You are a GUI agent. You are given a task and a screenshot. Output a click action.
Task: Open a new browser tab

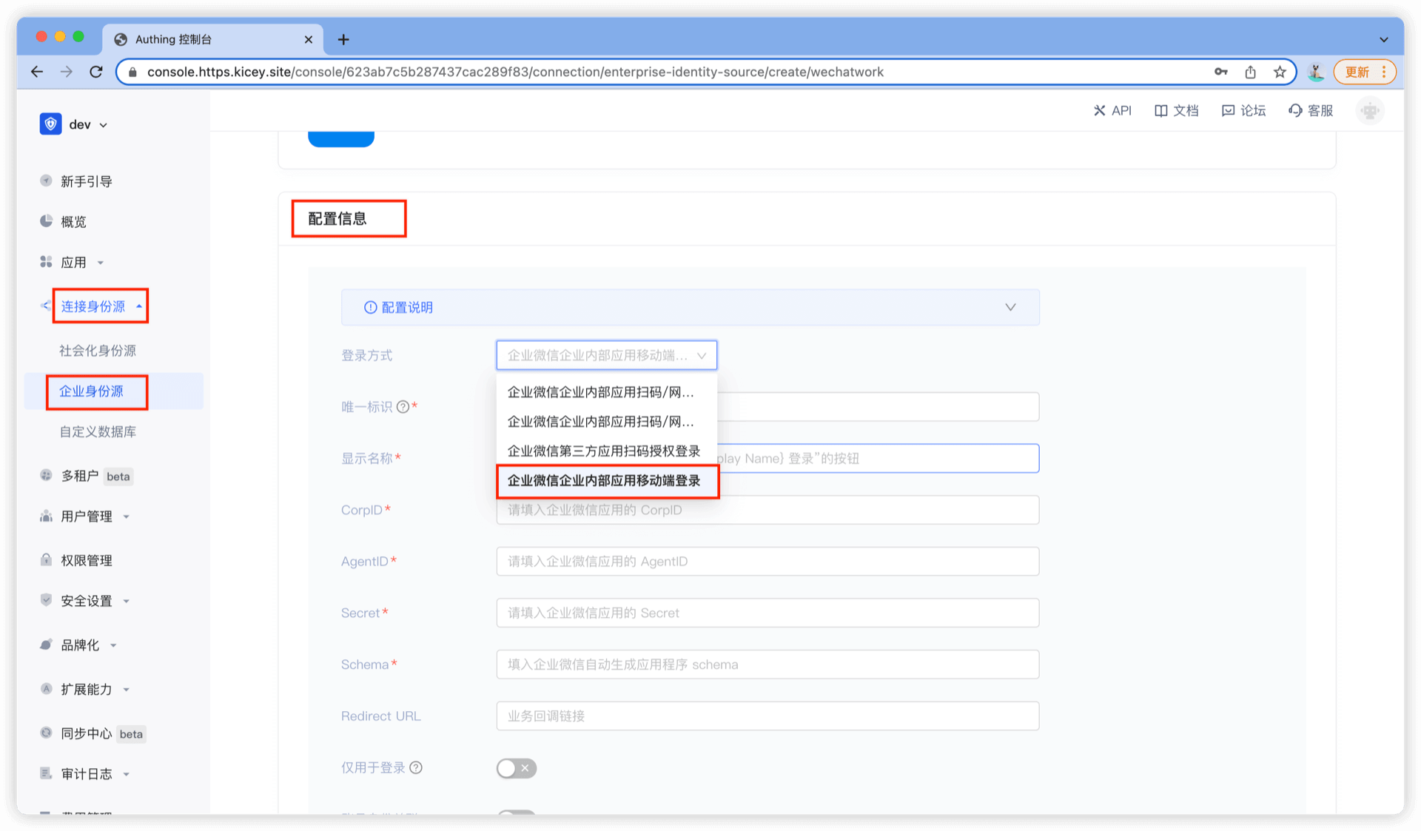tap(343, 39)
